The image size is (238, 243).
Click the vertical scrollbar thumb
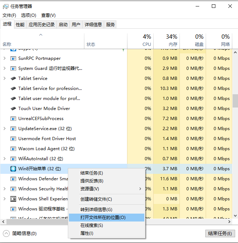pyautogui.click(x=235, y=101)
